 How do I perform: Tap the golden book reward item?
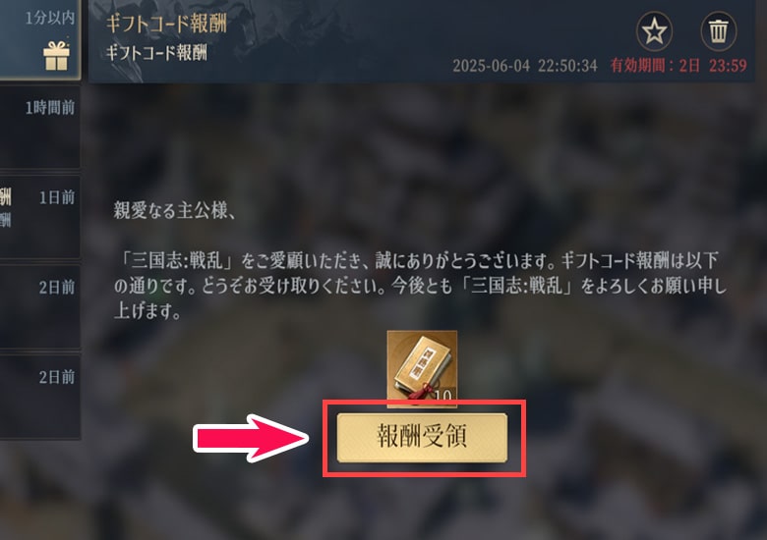(422, 368)
